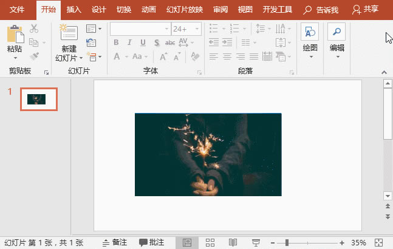This screenshot has width=393, height=249.
Task: Toggle Italic formatting
Action: [129, 43]
